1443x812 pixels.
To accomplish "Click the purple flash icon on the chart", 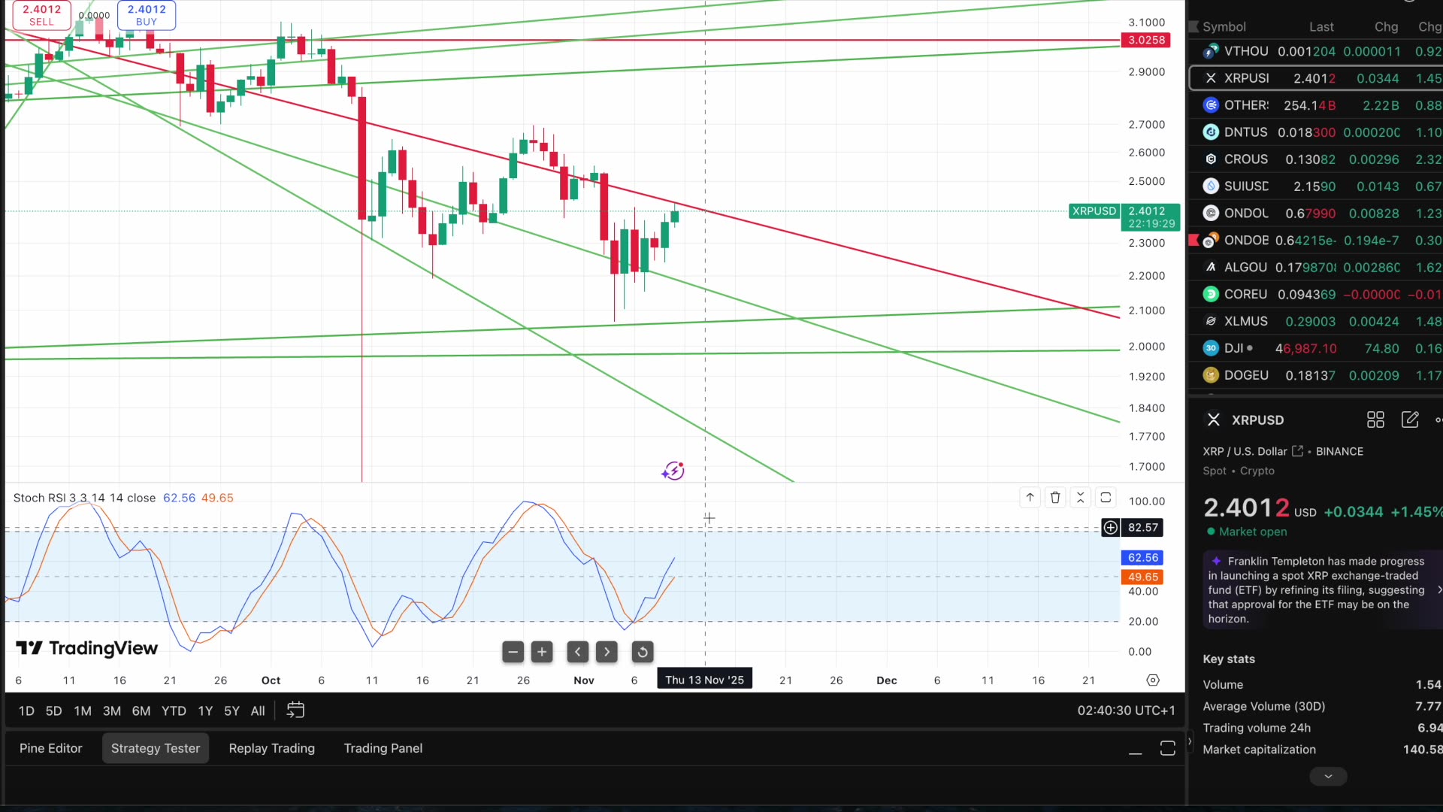I will 673,470.
